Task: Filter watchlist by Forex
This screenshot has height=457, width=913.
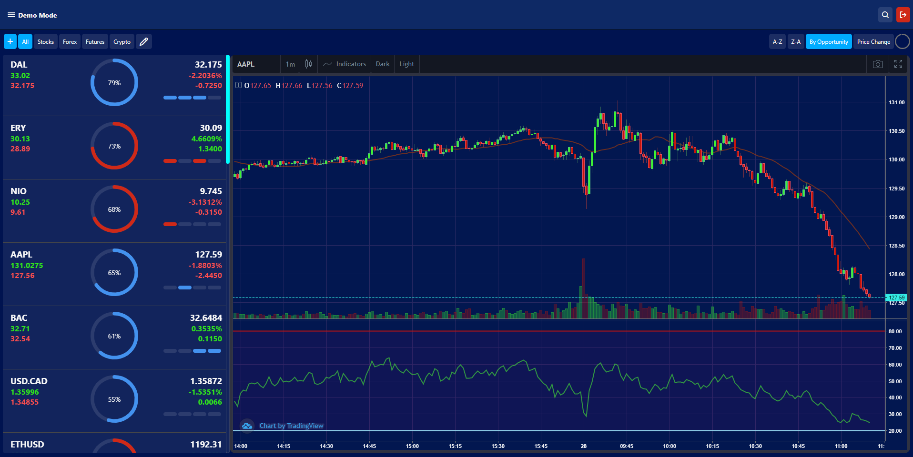Action: pos(70,41)
